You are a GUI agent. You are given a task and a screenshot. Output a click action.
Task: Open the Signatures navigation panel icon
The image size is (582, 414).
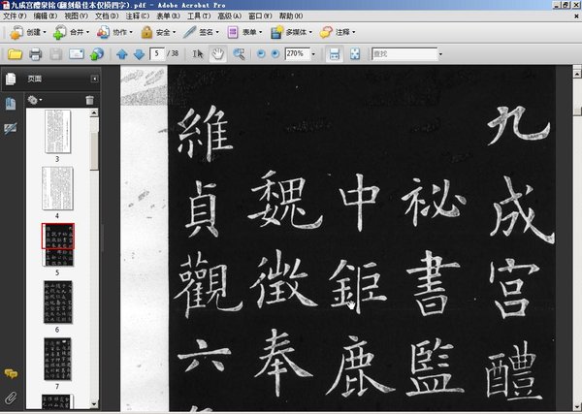11,128
